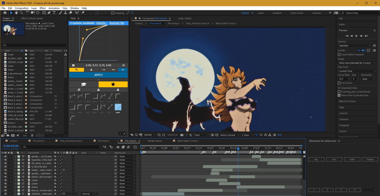Viewport: 380px width, 196px height.
Task: Open preview Resolution Auto dropdown
Action: [x=368, y=79]
